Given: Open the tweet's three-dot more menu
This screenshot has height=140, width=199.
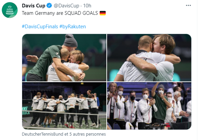Looking at the screenshot, I should click(x=188, y=5).
